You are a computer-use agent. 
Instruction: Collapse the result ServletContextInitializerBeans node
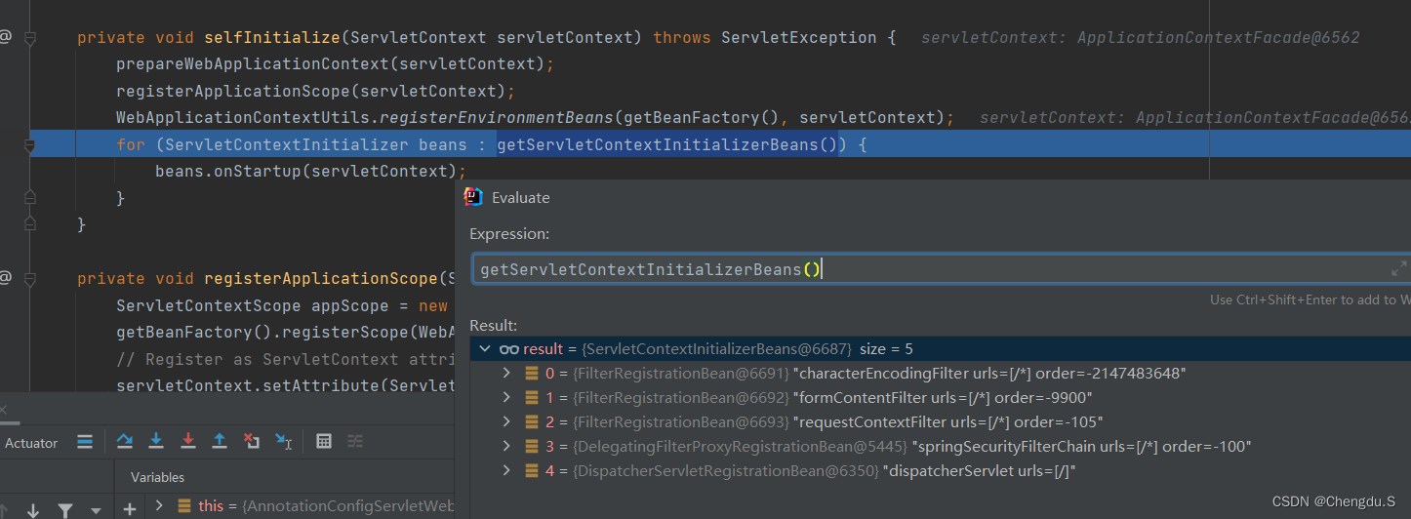click(x=484, y=349)
